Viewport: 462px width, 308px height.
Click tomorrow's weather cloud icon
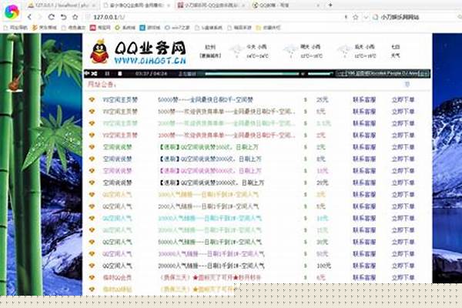tap(290, 50)
